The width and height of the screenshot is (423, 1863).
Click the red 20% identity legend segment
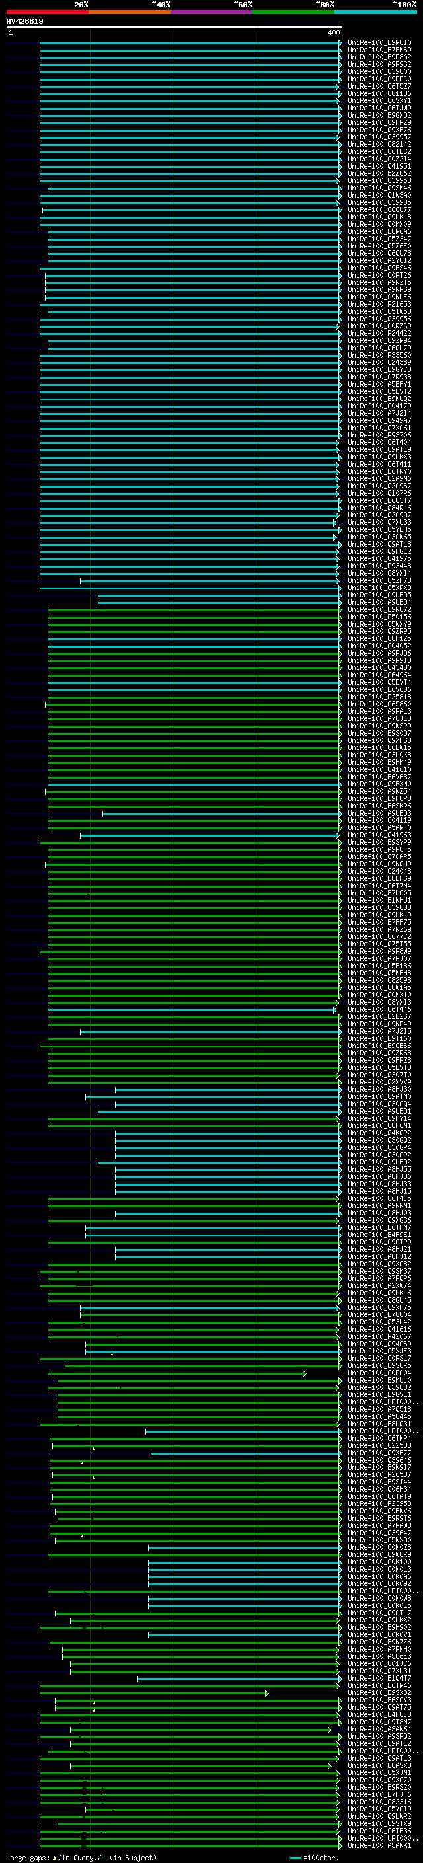(47, 12)
